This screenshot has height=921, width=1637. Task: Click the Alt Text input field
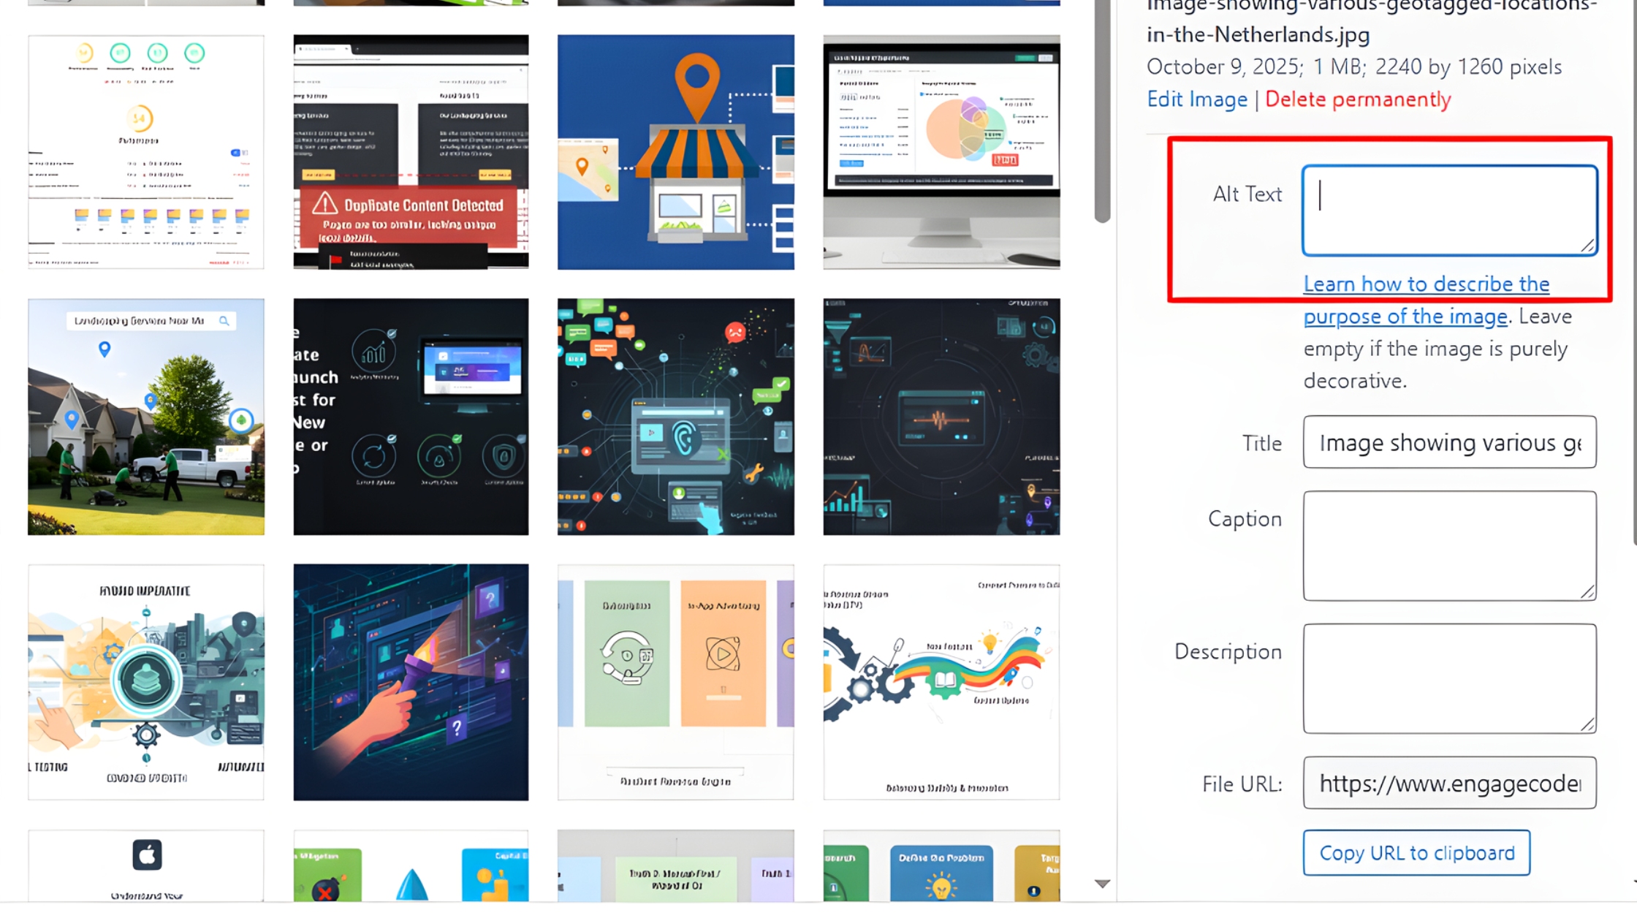click(1448, 210)
